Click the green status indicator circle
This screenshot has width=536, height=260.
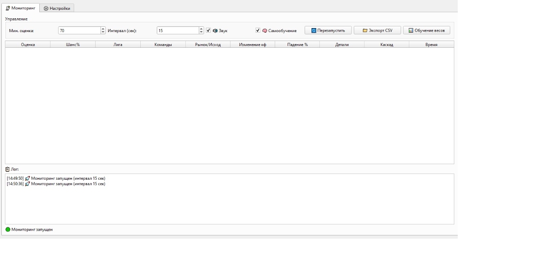coord(8,229)
